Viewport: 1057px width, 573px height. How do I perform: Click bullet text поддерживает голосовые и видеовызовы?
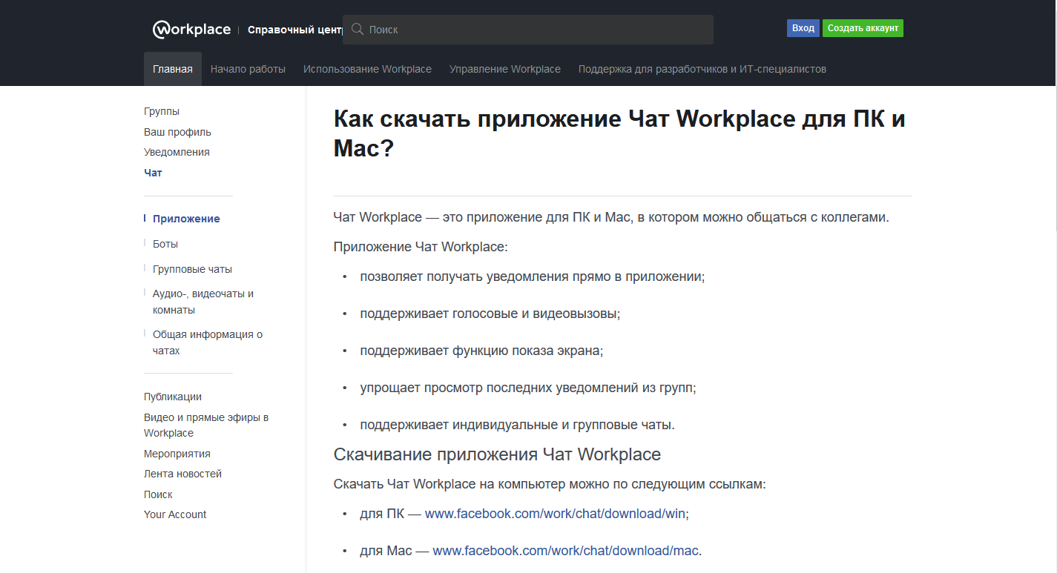tap(490, 314)
